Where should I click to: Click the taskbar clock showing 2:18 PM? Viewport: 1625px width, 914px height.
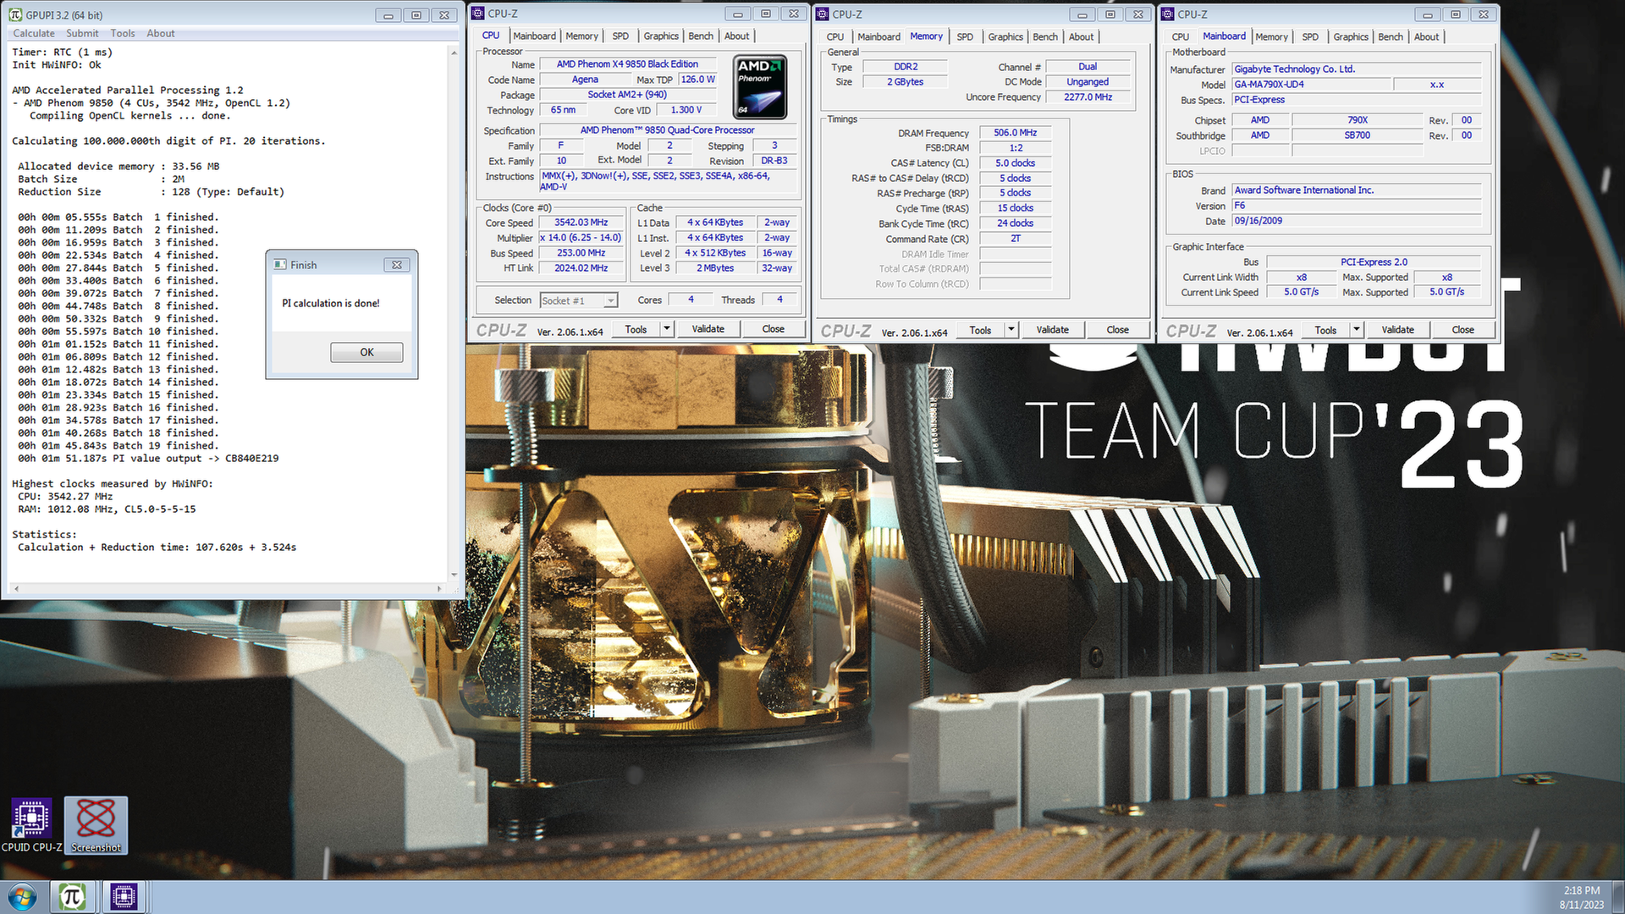(1581, 890)
